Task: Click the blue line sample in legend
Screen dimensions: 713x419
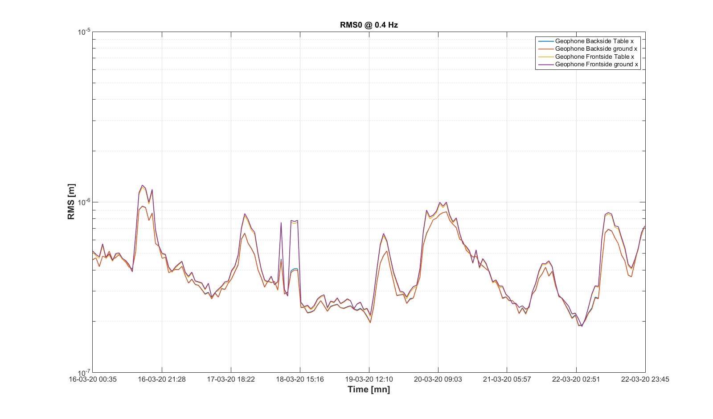Action: pos(545,41)
